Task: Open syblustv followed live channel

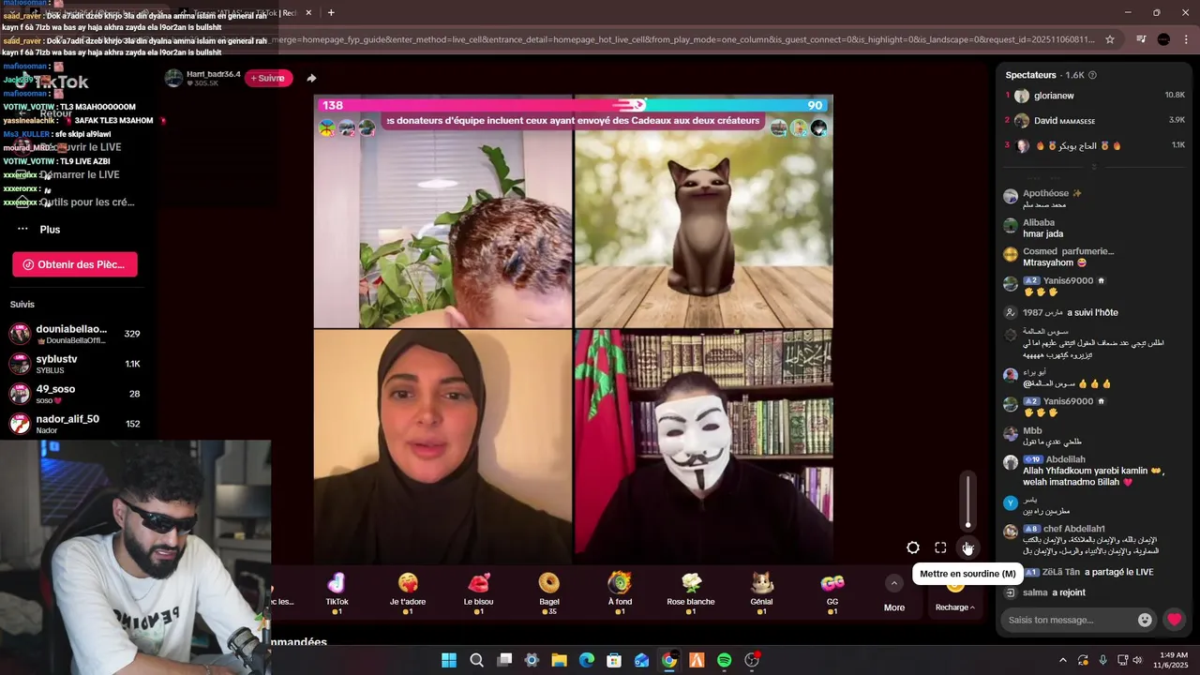Action: click(75, 364)
